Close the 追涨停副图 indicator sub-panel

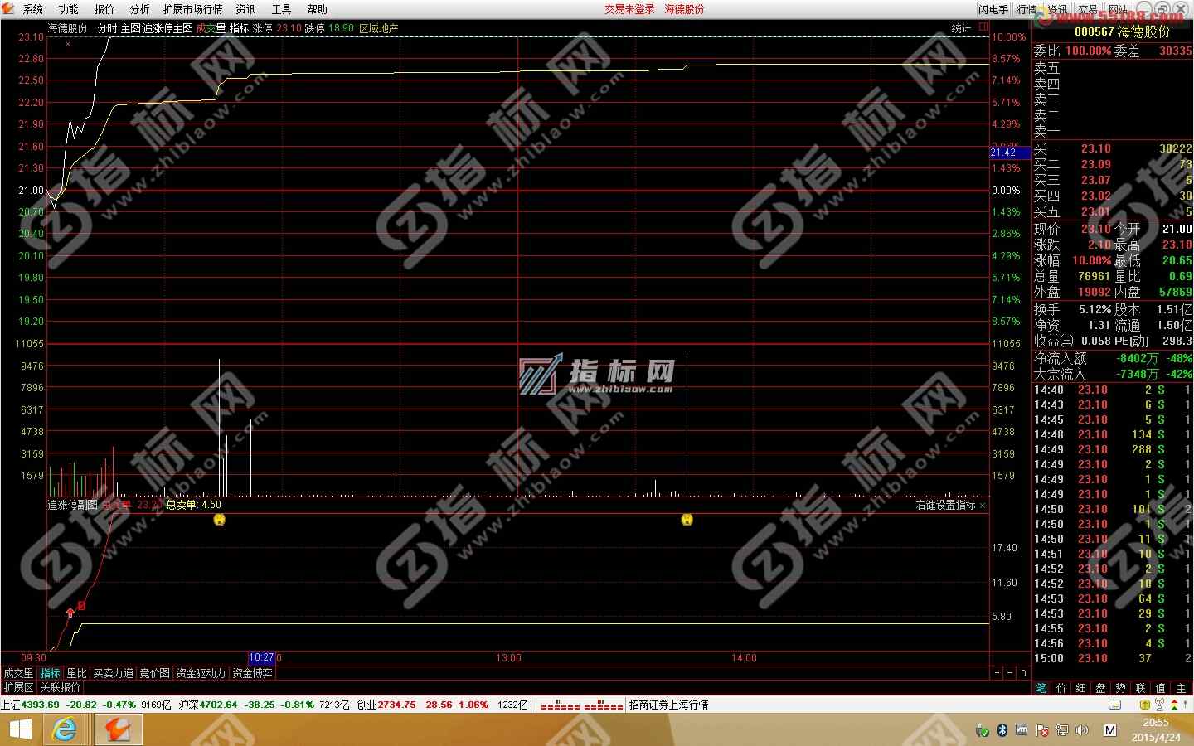[x=983, y=505]
